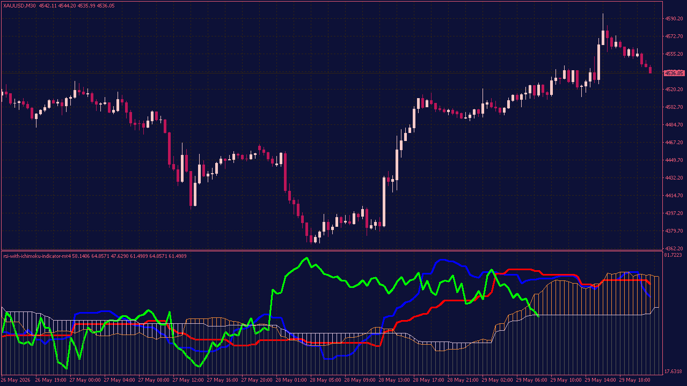Click the 28 May 01:00 time label
687x386 pixels.
click(x=291, y=380)
